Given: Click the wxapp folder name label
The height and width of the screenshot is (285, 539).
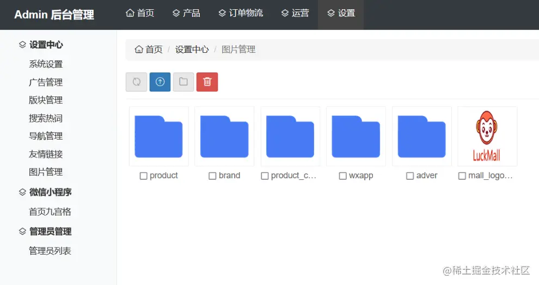Looking at the screenshot, I should tap(361, 175).
